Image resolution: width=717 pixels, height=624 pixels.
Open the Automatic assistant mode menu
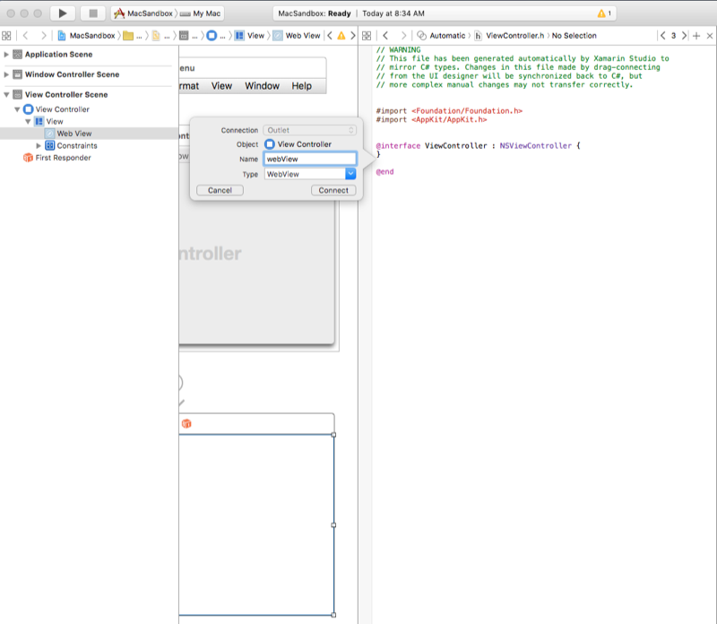click(x=441, y=36)
